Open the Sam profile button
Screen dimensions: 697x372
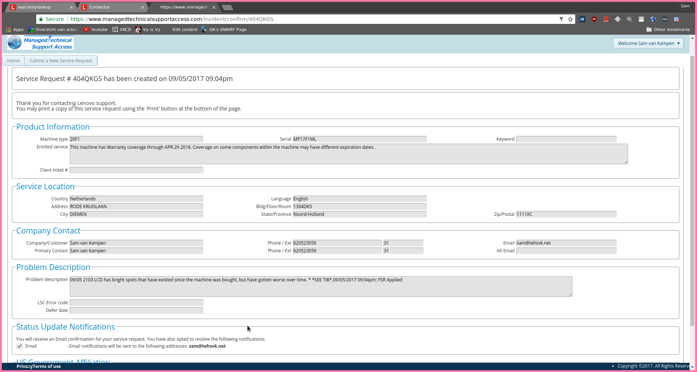[x=685, y=6]
